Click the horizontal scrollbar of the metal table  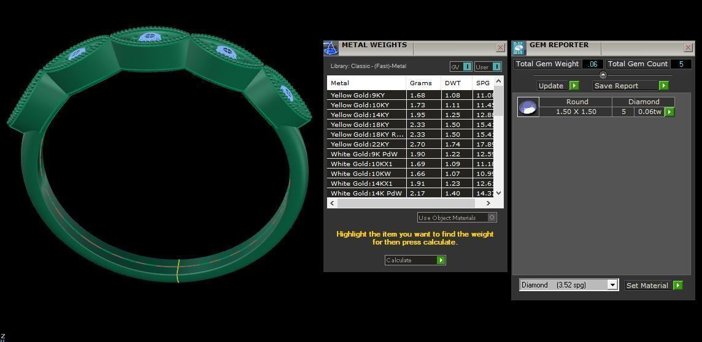[406, 203]
